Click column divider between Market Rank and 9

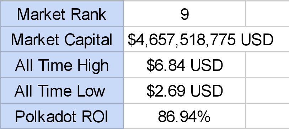(x=123, y=14)
